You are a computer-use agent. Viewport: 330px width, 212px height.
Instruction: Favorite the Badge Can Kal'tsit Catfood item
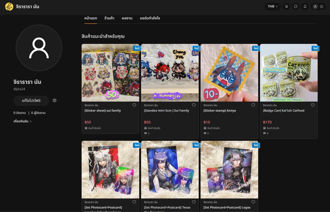click(313, 105)
